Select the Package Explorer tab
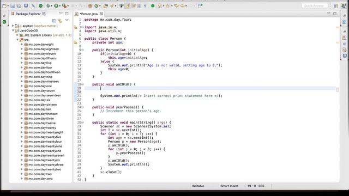 (x=28, y=14)
